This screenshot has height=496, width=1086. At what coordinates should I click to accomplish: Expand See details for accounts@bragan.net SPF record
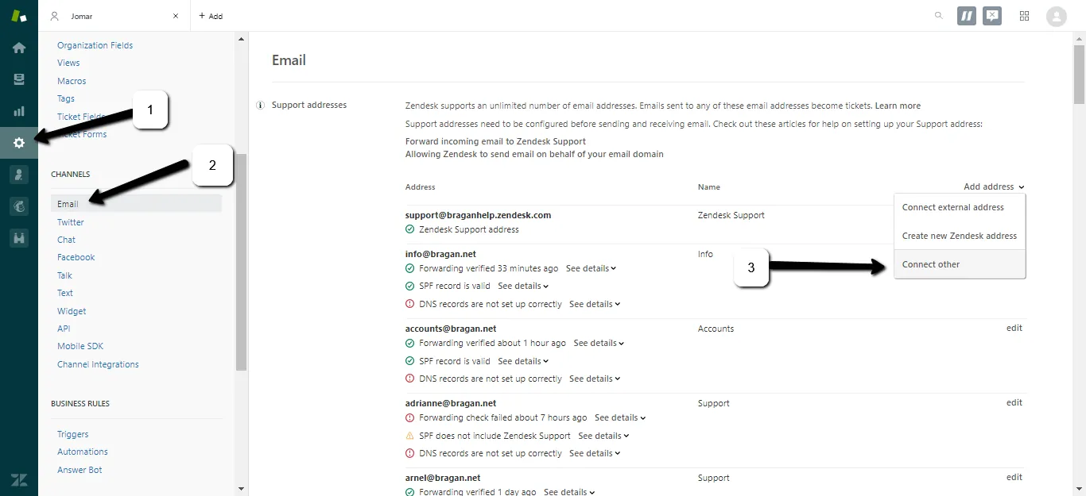pos(523,362)
